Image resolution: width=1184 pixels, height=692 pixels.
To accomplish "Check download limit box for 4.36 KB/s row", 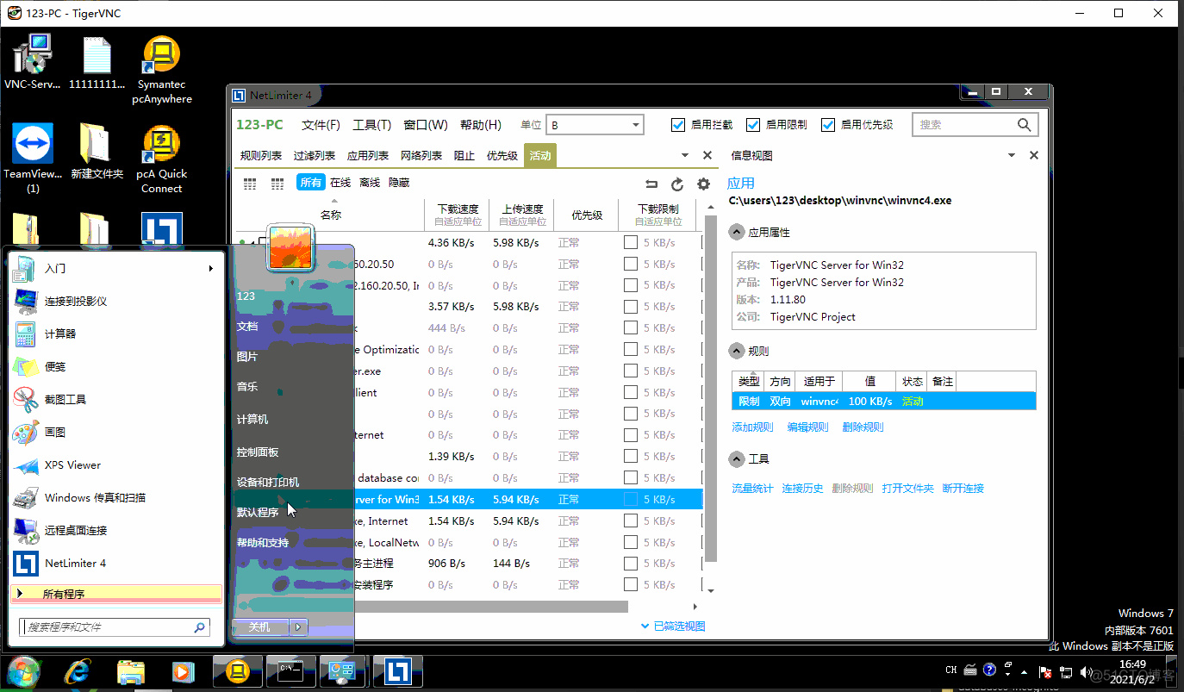I will (631, 243).
